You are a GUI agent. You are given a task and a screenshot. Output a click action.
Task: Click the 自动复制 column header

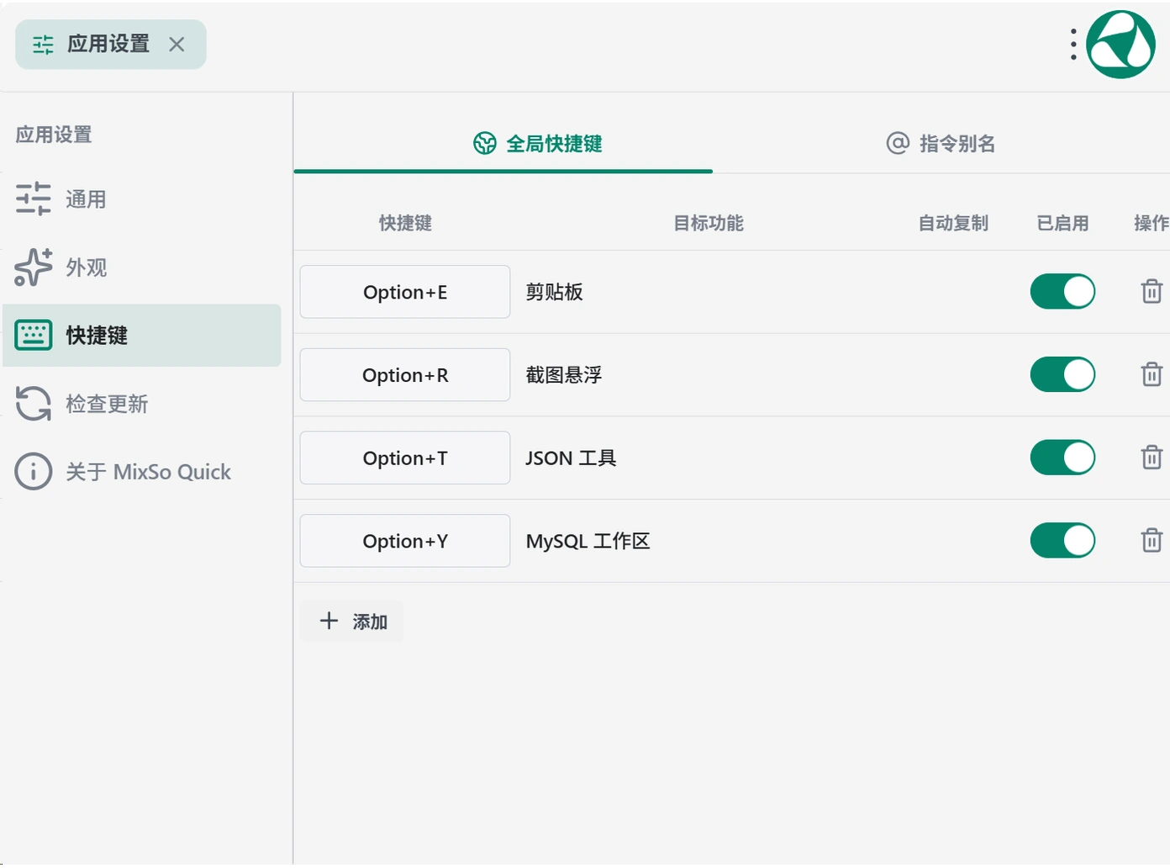tap(953, 223)
